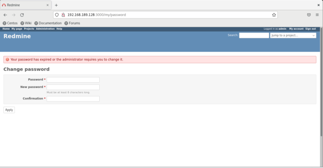
Task: Click the New password field
Action: point(73,87)
